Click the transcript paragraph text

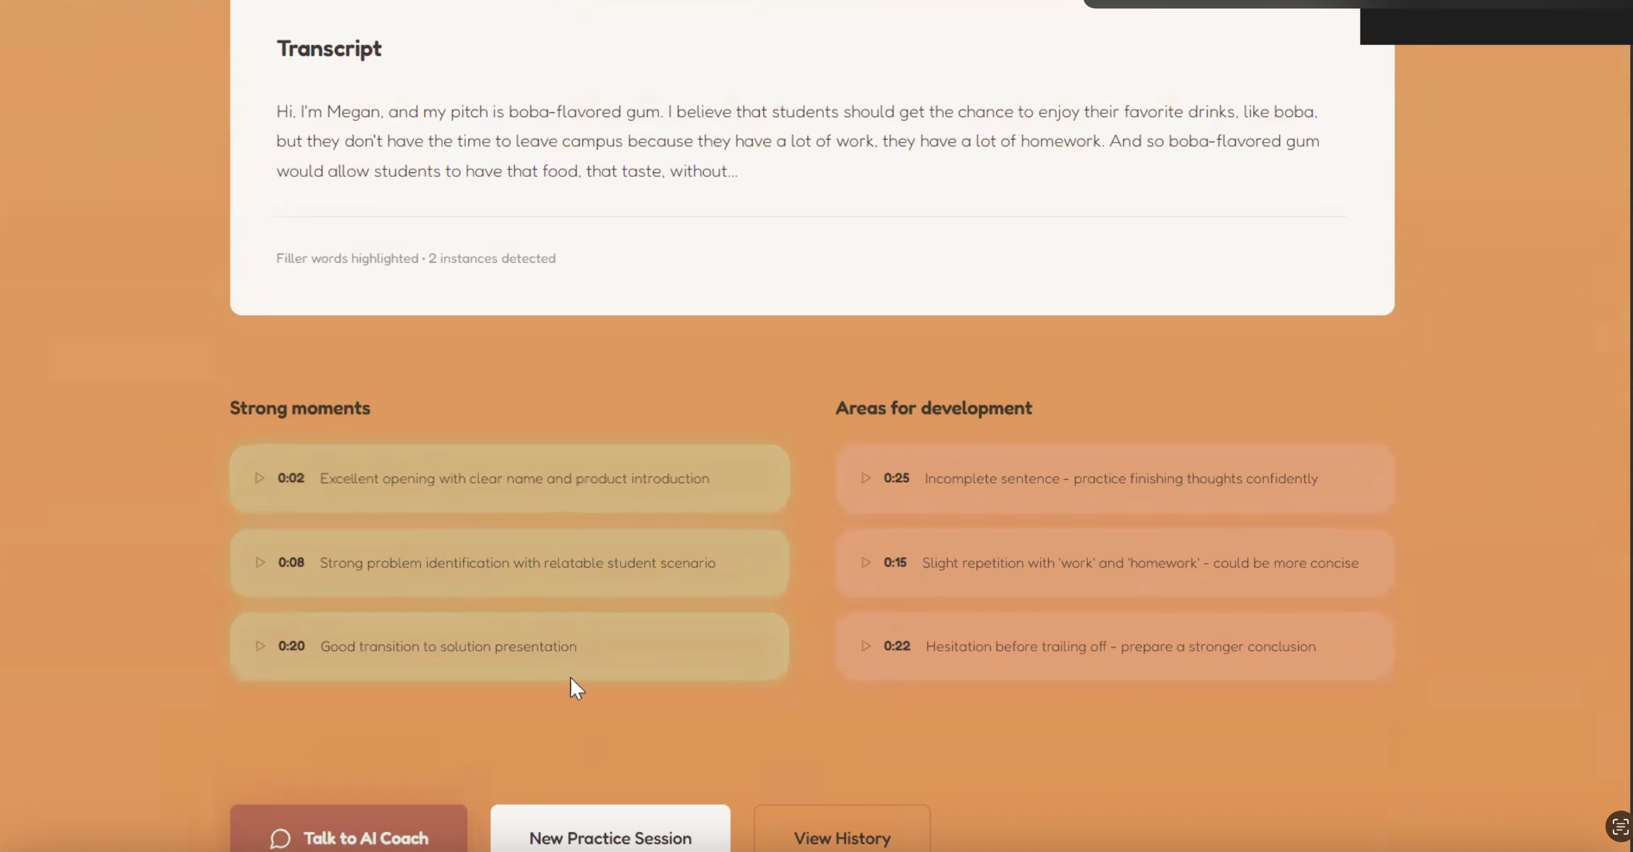[x=798, y=141]
